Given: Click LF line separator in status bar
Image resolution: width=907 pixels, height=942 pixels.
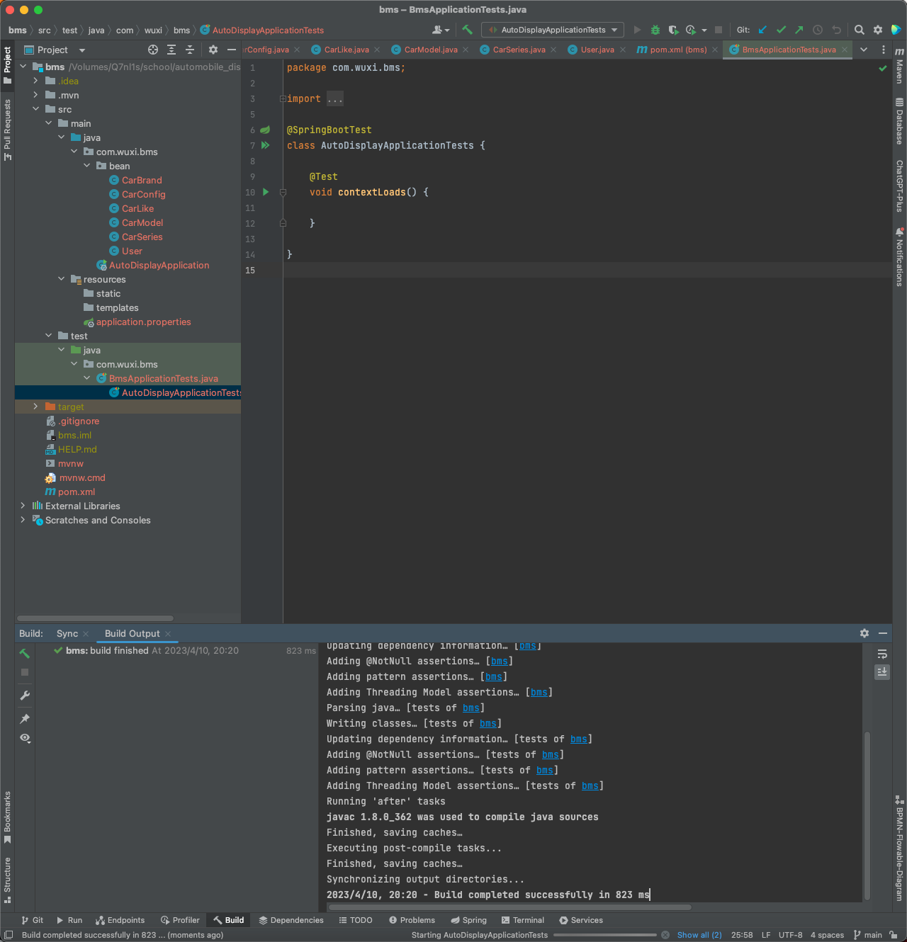Looking at the screenshot, I should [766, 935].
